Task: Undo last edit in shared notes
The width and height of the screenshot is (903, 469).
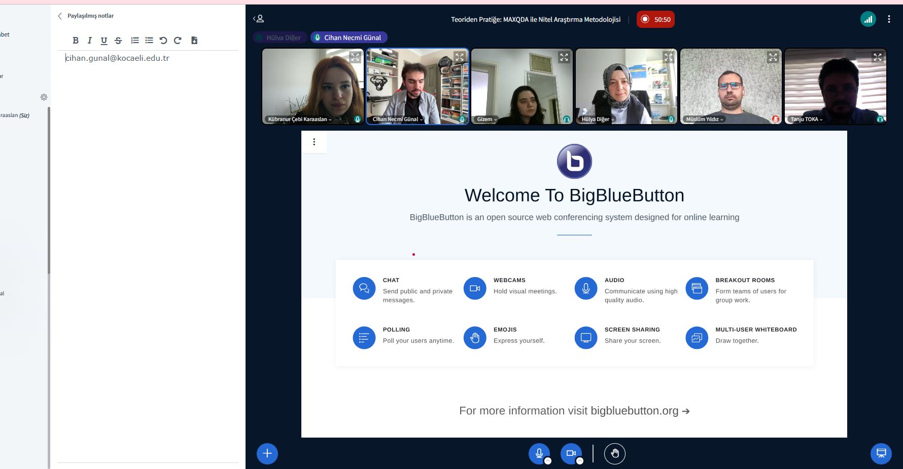Action: [163, 41]
